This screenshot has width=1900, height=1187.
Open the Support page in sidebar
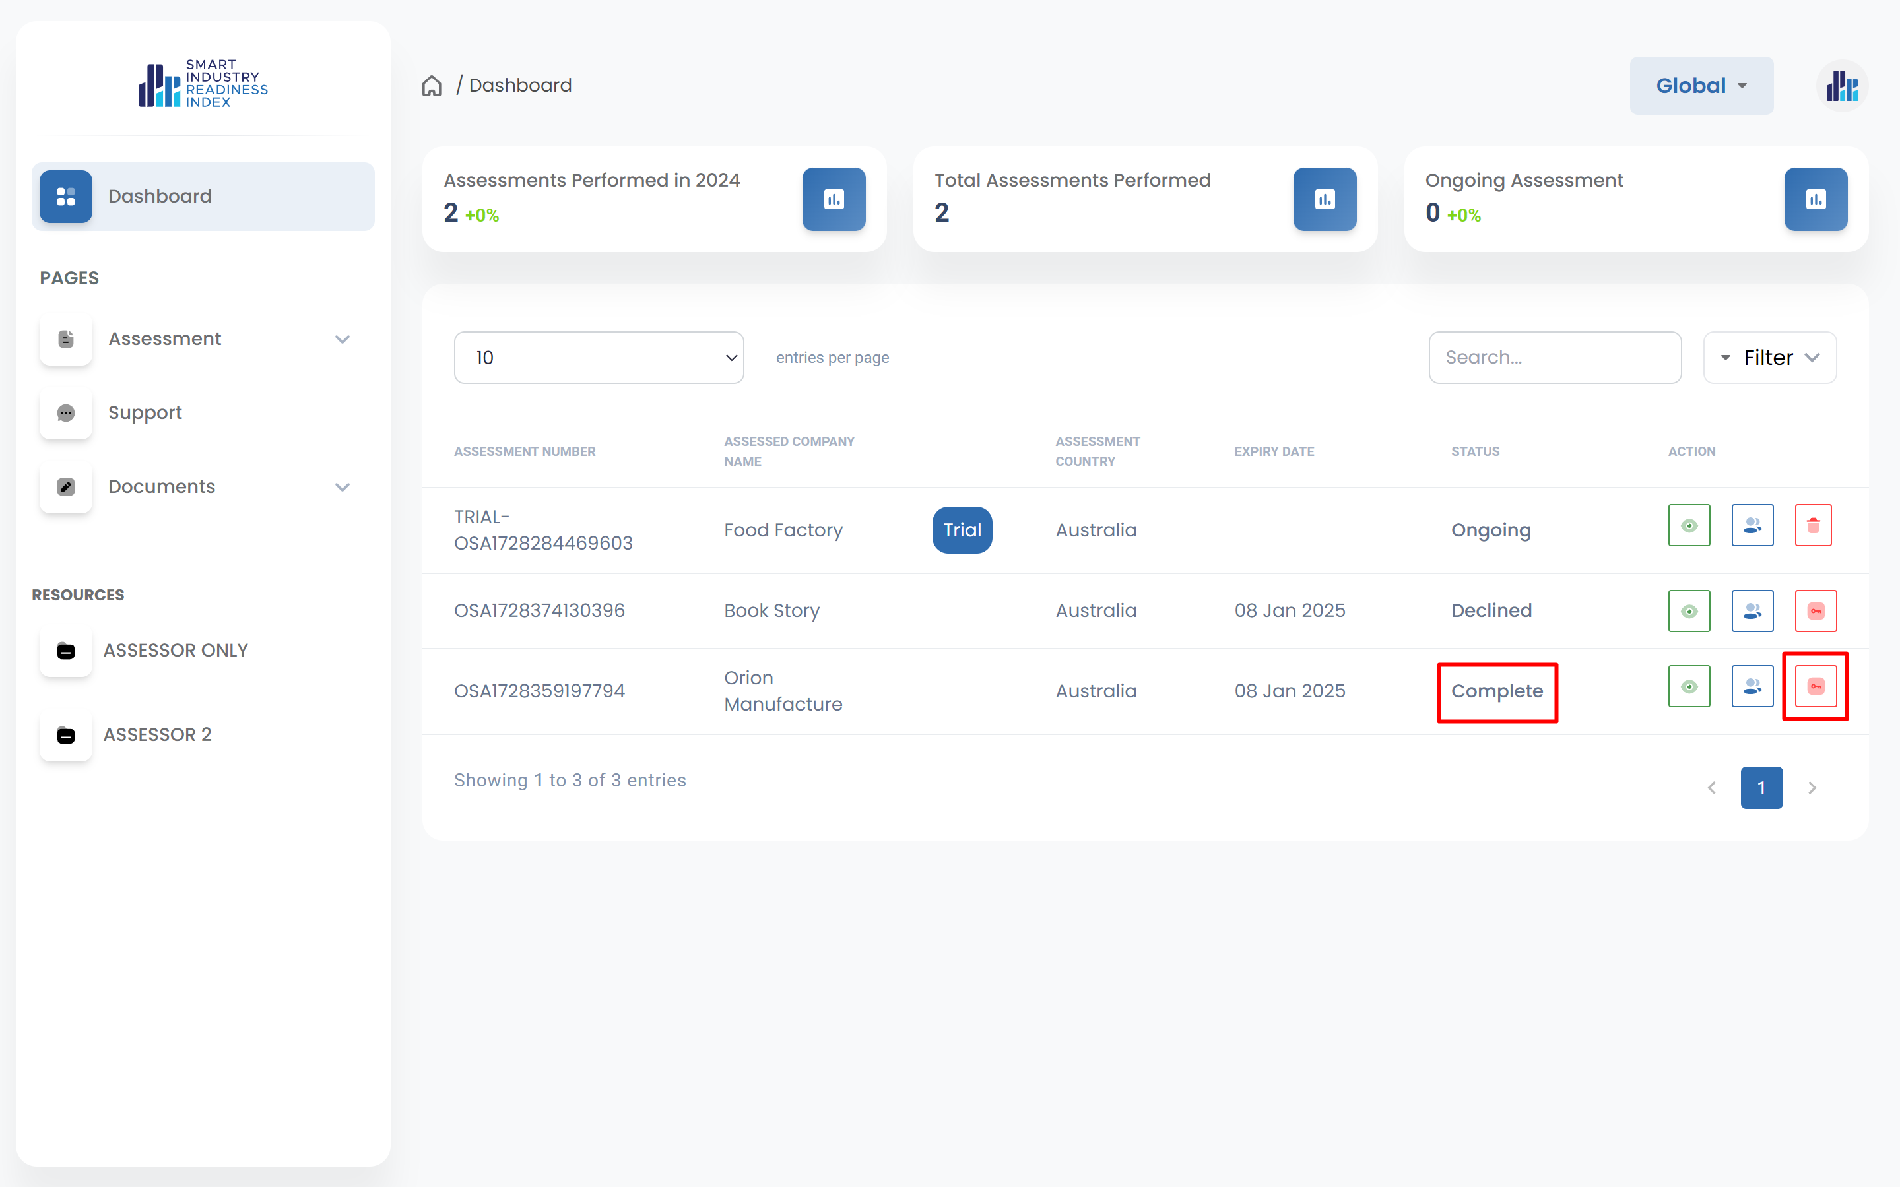pos(145,413)
